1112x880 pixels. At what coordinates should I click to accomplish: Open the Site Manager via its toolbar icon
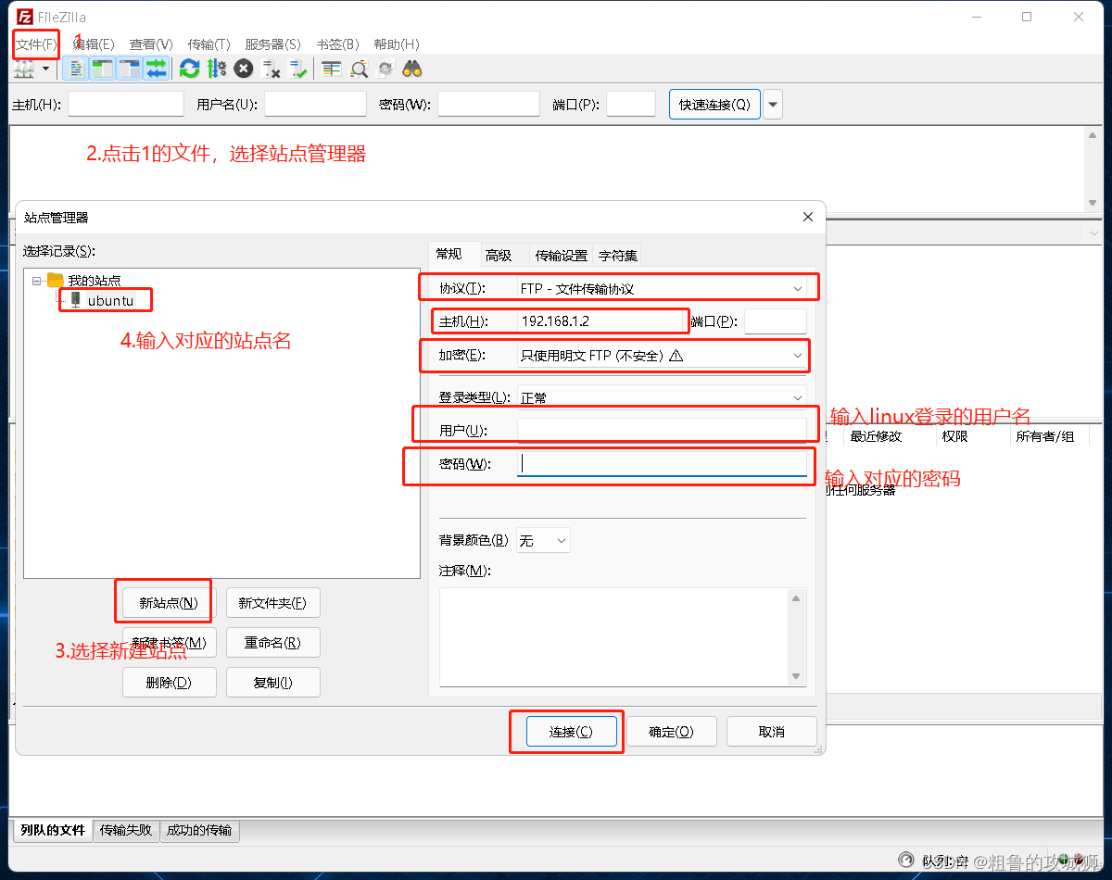pyautogui.click(x=23, y=68)
